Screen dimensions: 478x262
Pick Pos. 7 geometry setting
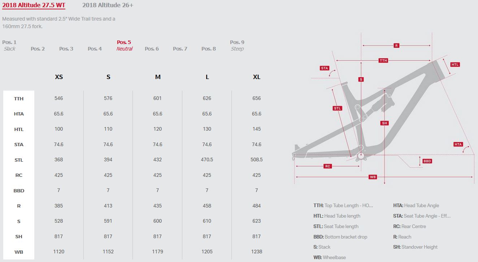tap(180, 49)
